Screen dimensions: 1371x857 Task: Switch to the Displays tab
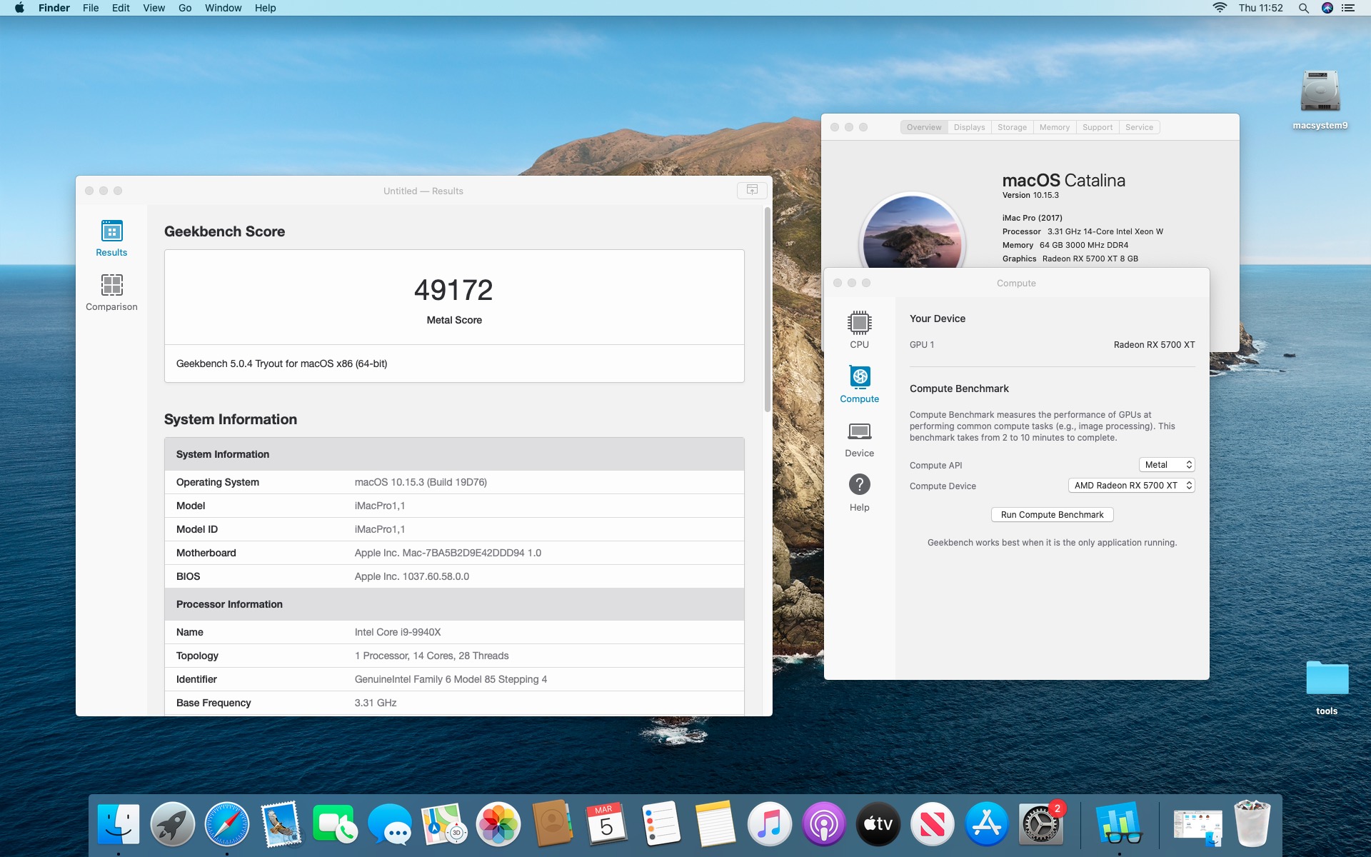click(969, 127)
